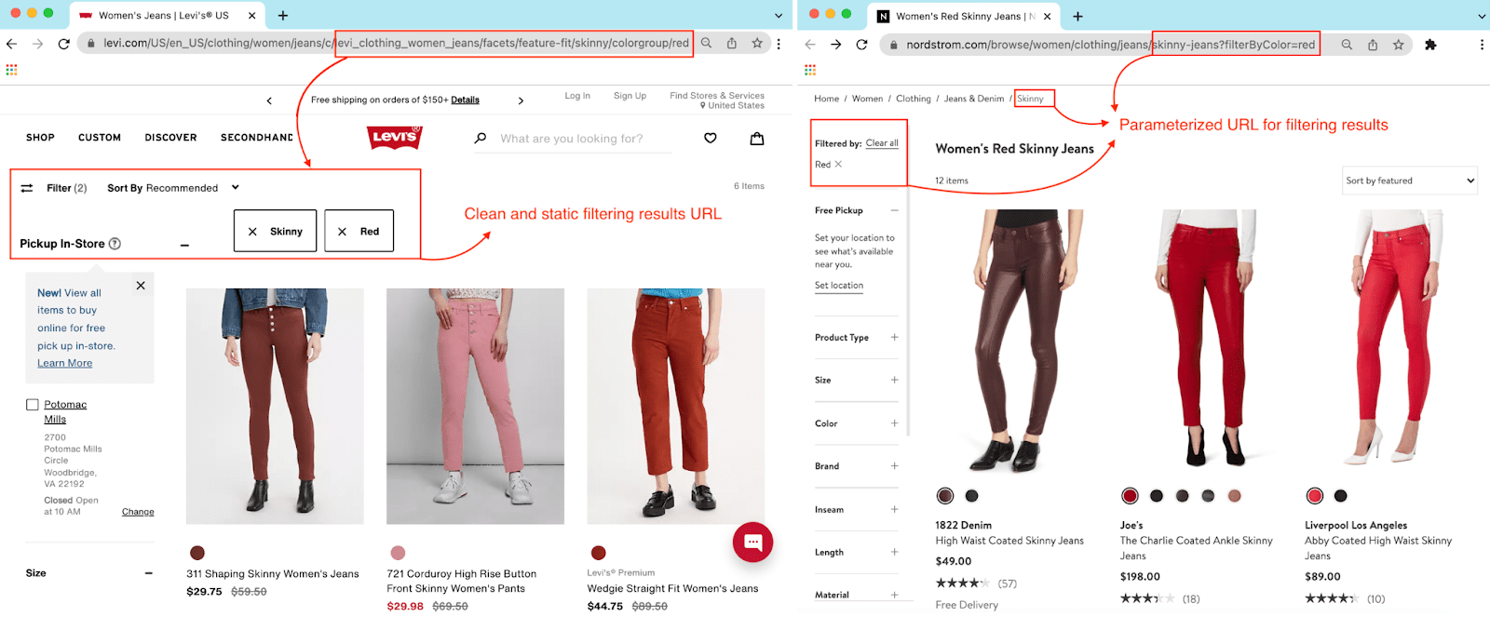Expand the Product Type filter

[894, 337]
